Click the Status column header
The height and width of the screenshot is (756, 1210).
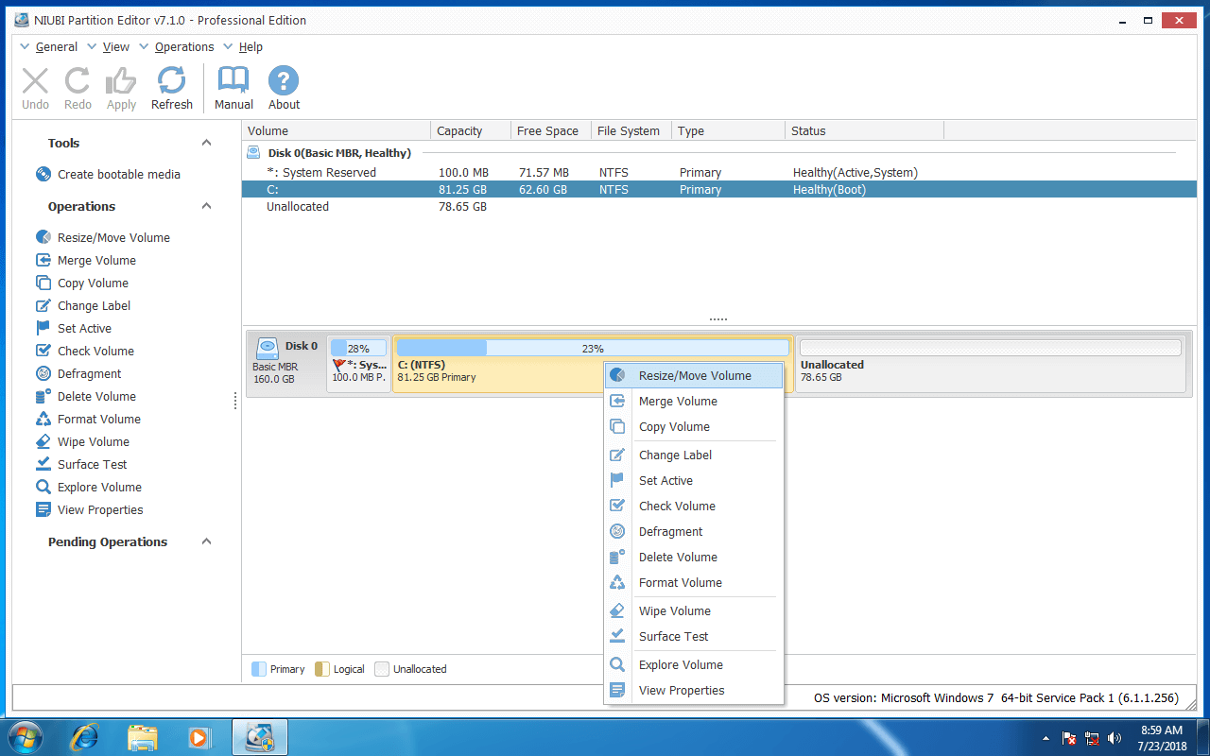[x=864, y=130]
